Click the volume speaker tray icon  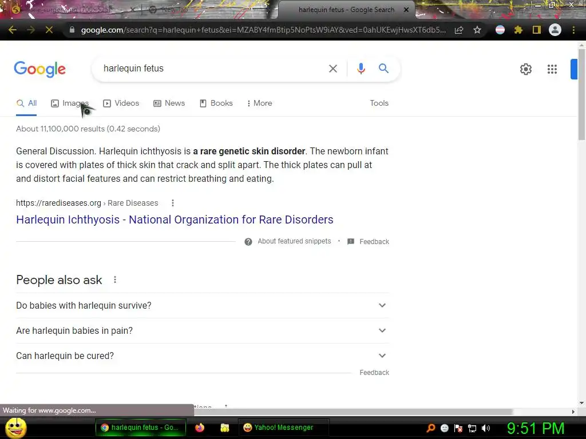pos(485,428)
